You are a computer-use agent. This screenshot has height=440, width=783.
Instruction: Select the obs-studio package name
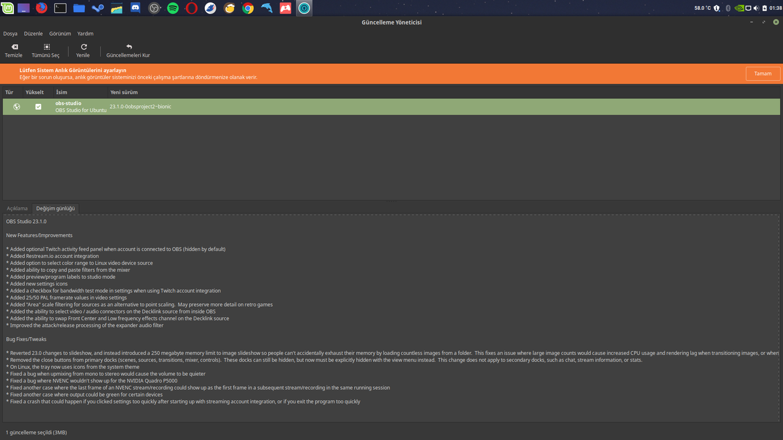[x=69, y=103]
